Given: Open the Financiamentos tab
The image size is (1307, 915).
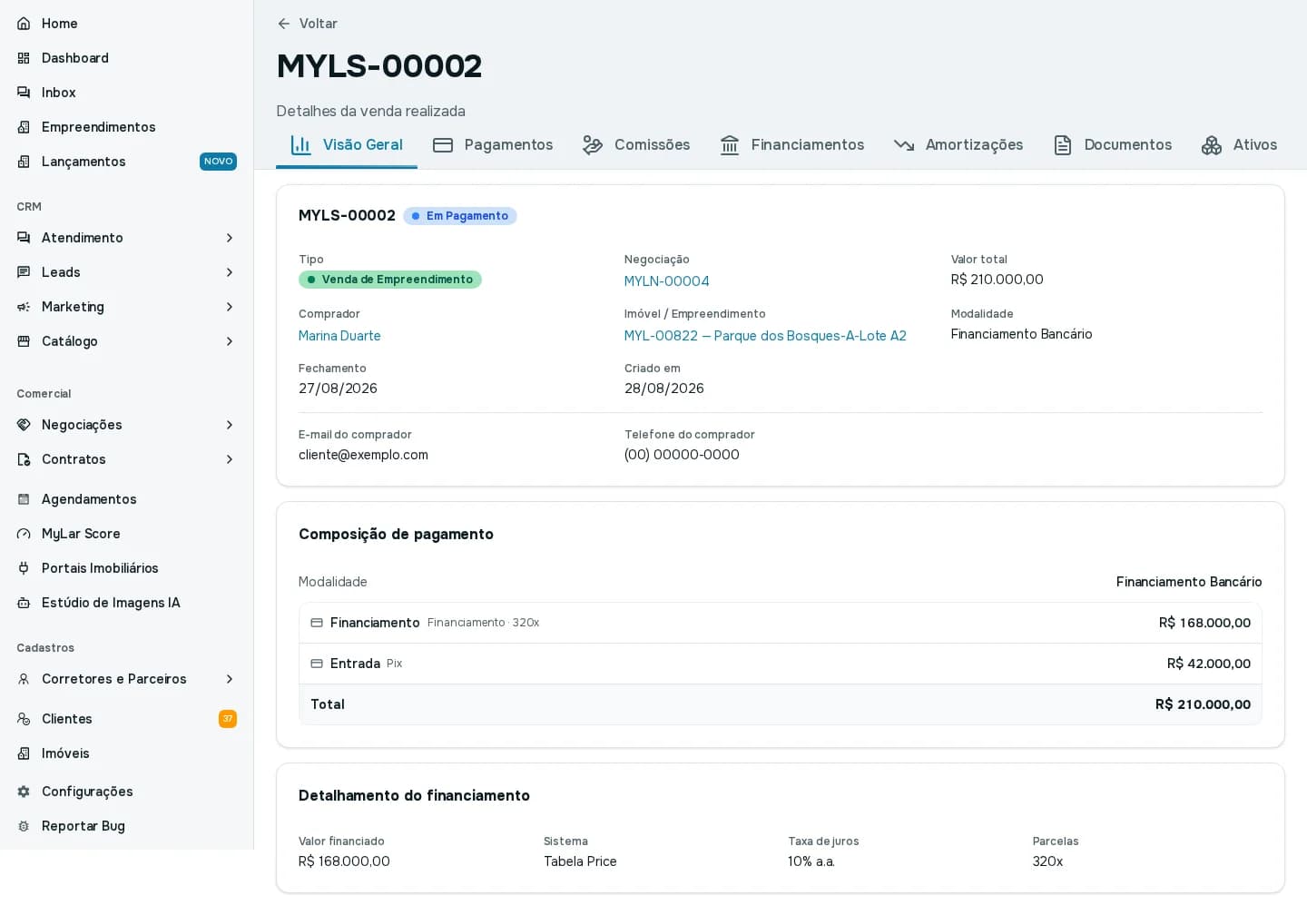Looking at the screenshot, I should click(791, 145).
